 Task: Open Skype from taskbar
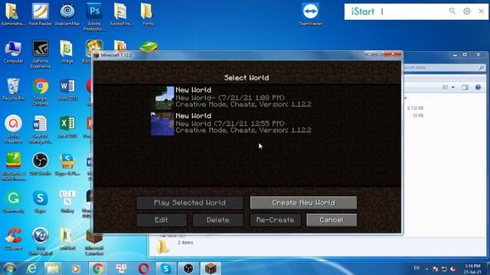pos(166,268)
